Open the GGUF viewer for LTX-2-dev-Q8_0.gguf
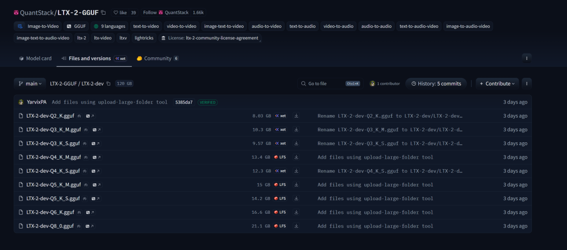This screenshot has height=250, width=567. 89,226
